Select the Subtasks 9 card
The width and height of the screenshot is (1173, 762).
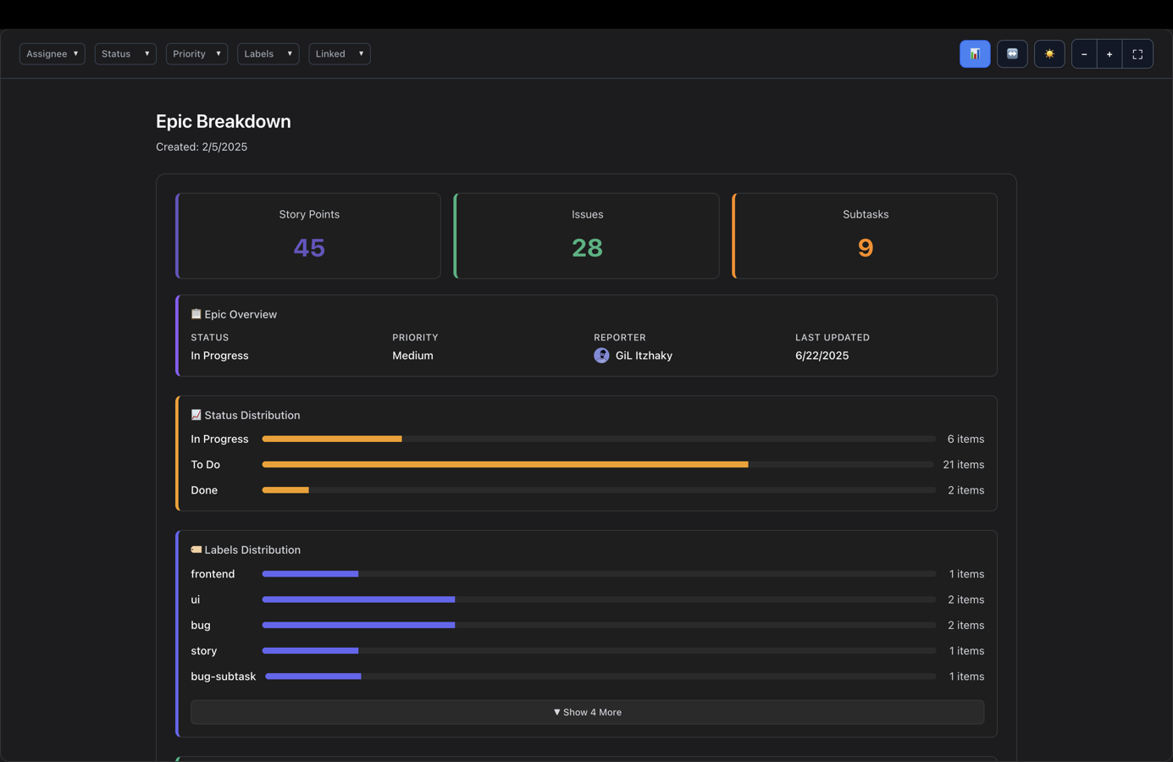(865, 235)
